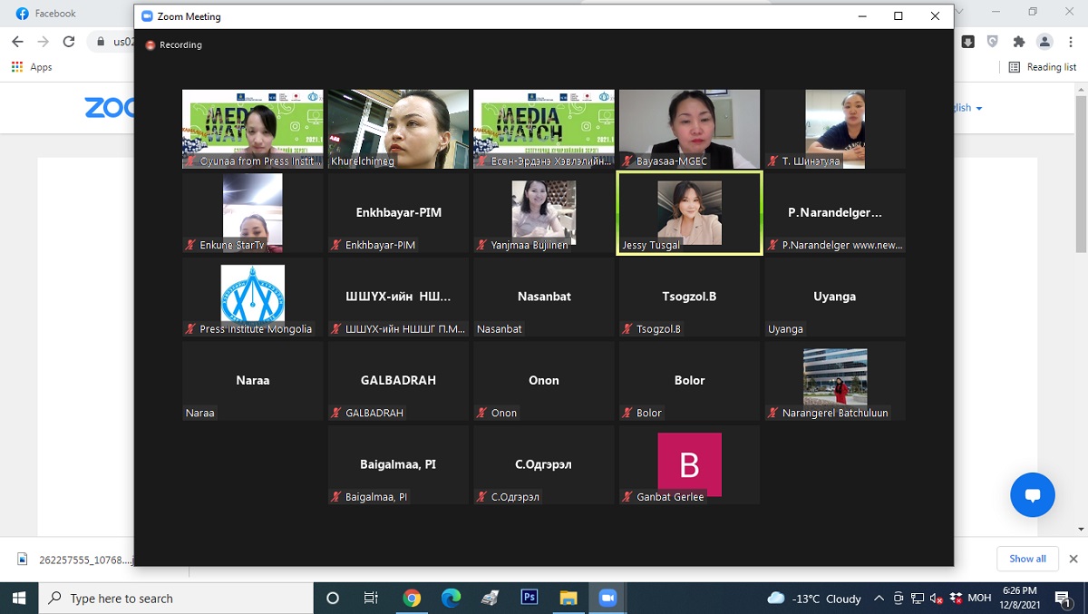1088x614 pixels.
Task: Open the Chrome extensions puzzle icon
Action: click(1018, 42)
